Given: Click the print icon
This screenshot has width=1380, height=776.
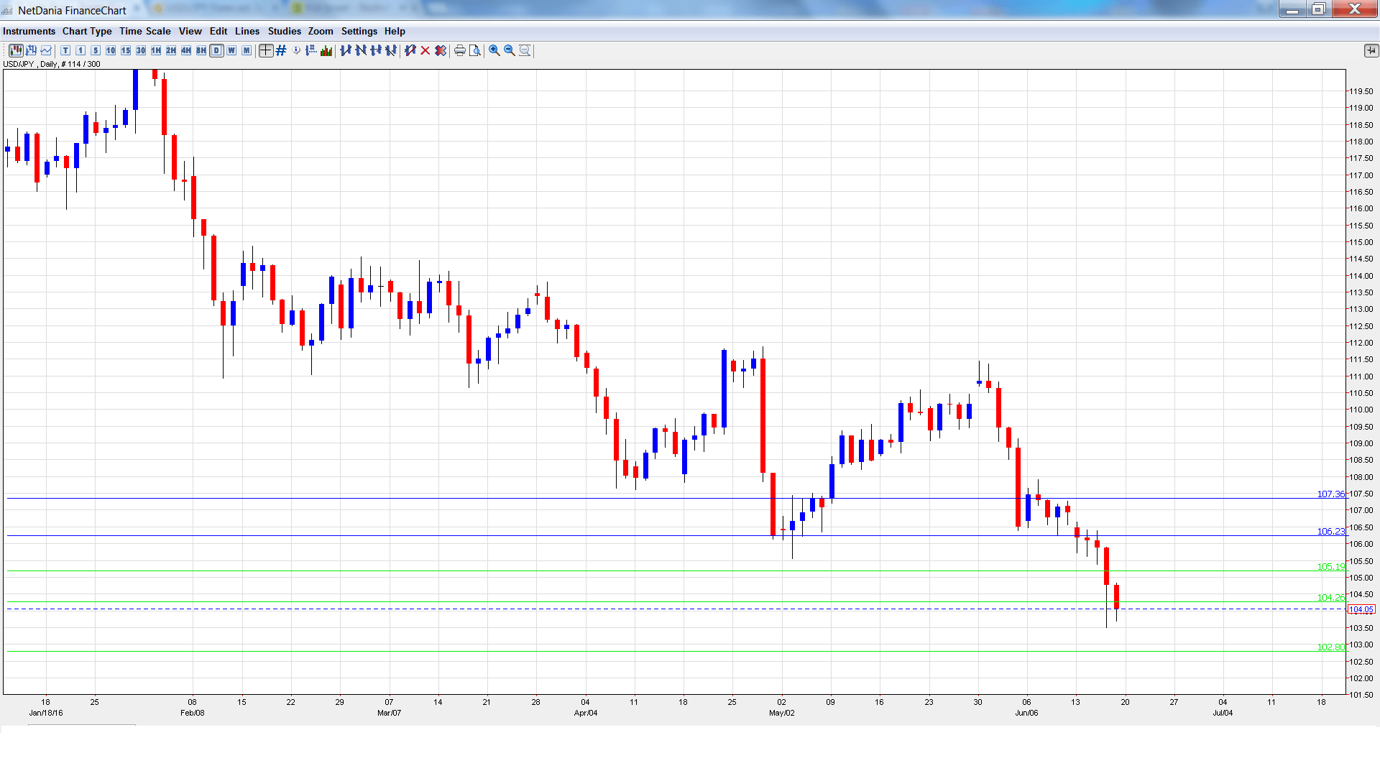Looking at the screenshot, I should pos(460,50).
